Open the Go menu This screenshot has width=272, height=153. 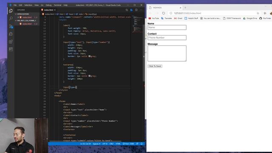(x=42, y=5)
